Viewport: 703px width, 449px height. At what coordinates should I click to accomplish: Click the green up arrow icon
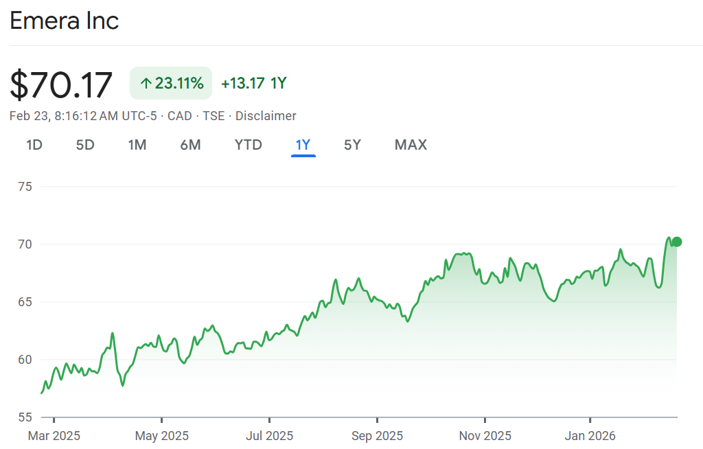pos(146,84)
